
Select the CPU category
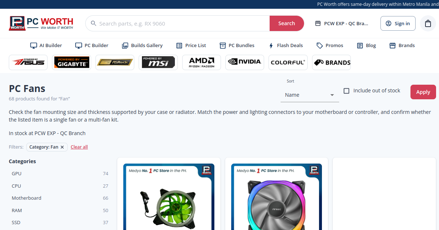point(60,186)
